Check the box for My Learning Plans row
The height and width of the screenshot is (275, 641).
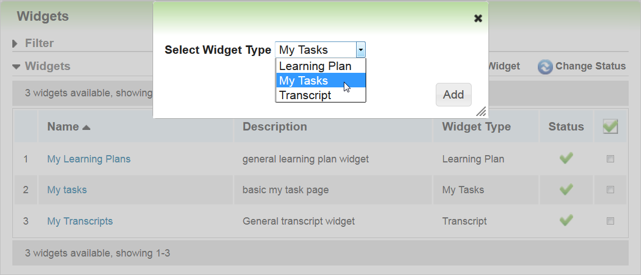tap(610, 159)
